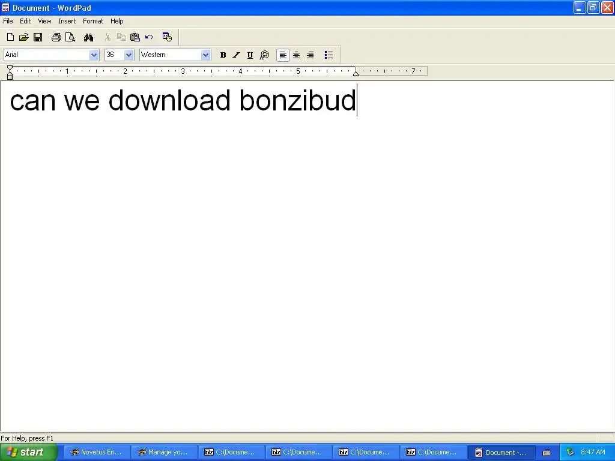615x461 pixels.
Task: Paste clipboard with Paste icon
Action: click(135, 37)
